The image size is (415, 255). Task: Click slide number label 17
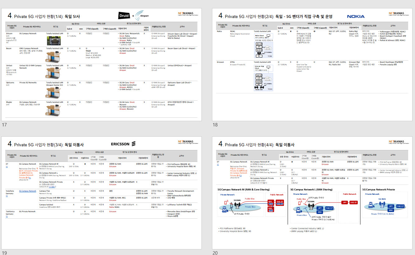(x=4, y=125)
